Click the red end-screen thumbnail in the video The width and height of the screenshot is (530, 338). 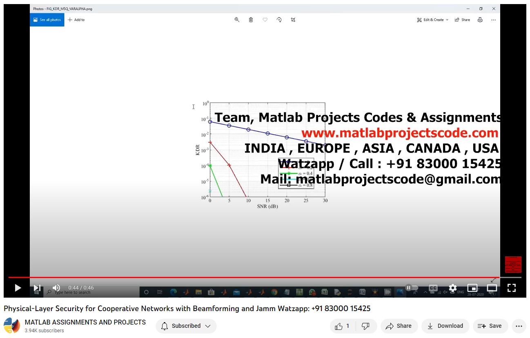pos(513,265)
